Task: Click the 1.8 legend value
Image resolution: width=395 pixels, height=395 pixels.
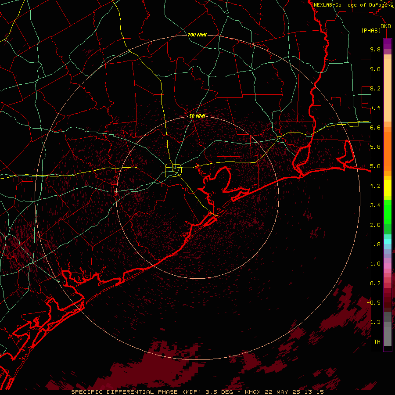Action: pos(375,244)
